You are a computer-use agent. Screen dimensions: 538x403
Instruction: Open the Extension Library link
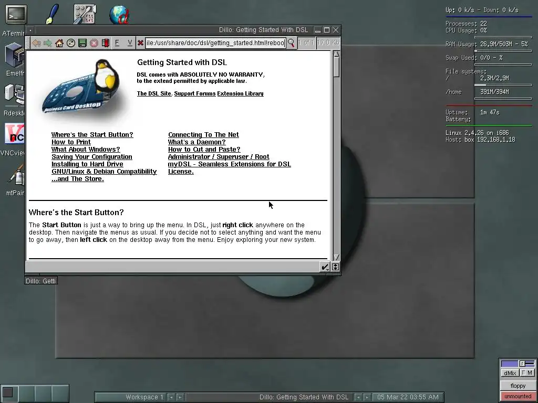pyautogui.click(x=240, y=93)
